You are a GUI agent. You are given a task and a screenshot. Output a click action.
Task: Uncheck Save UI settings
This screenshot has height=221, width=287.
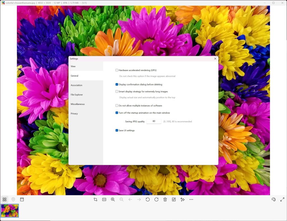click(117, 130)
